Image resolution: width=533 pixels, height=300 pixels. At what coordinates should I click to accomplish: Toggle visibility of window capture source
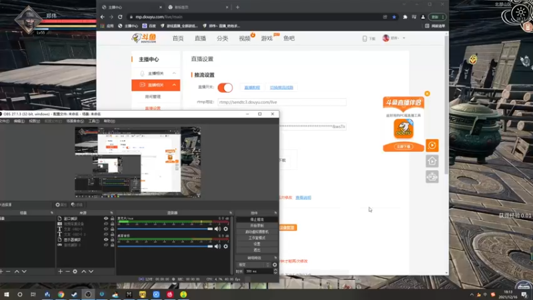[106, 219]
